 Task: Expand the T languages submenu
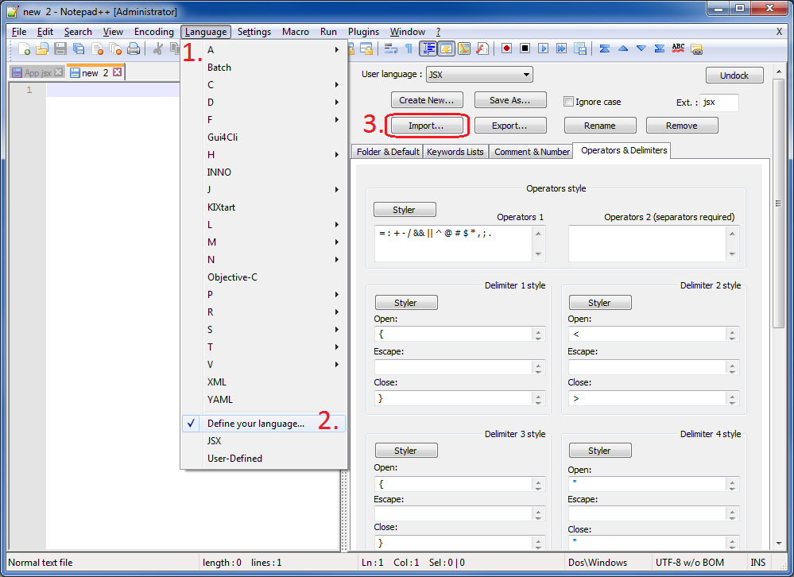pyautogui.click(x=264, y=347)
